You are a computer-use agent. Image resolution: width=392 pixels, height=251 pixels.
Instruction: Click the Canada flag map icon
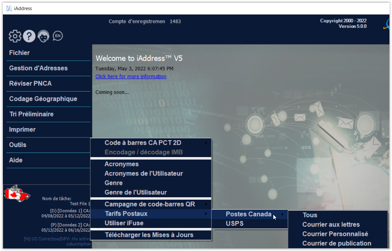point(17,193)
